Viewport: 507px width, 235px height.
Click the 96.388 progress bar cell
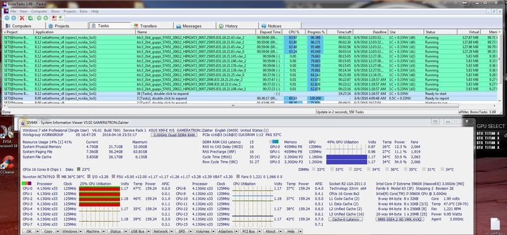point(316,37)
